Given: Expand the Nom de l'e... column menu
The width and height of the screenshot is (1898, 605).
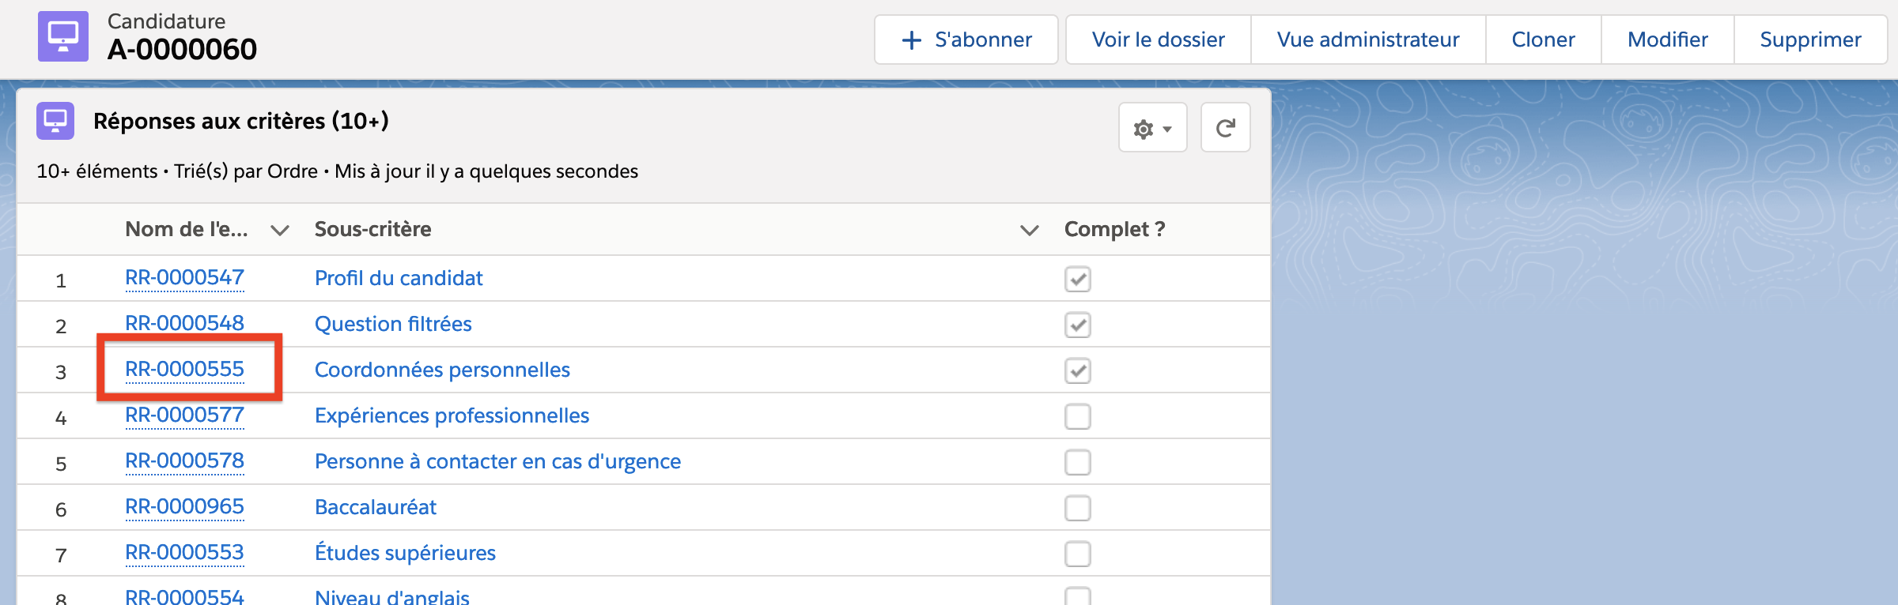Looking at the screenshot, I should [x=279, y=230].
